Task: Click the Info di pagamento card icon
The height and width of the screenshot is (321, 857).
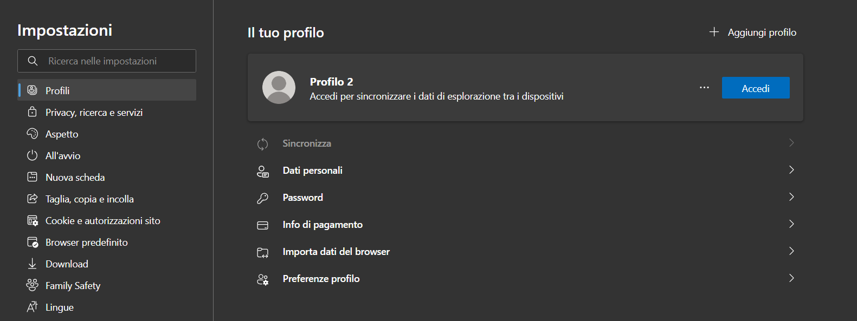Action: click(x=263, y=225)
